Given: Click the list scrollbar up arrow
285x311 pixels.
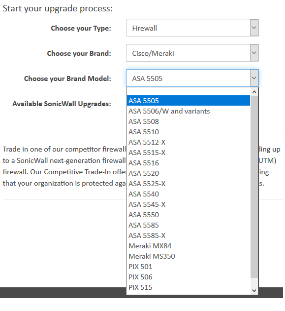Looking at the screenshot, I should point(254,92).
